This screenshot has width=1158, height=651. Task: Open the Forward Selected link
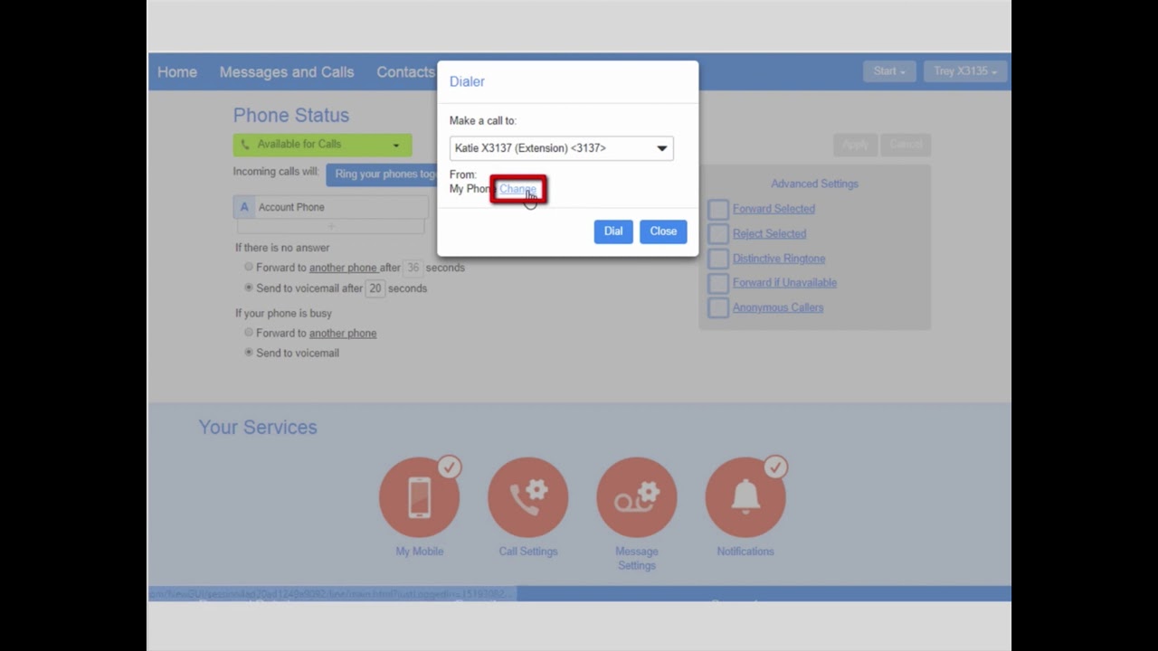pos(774,209)
